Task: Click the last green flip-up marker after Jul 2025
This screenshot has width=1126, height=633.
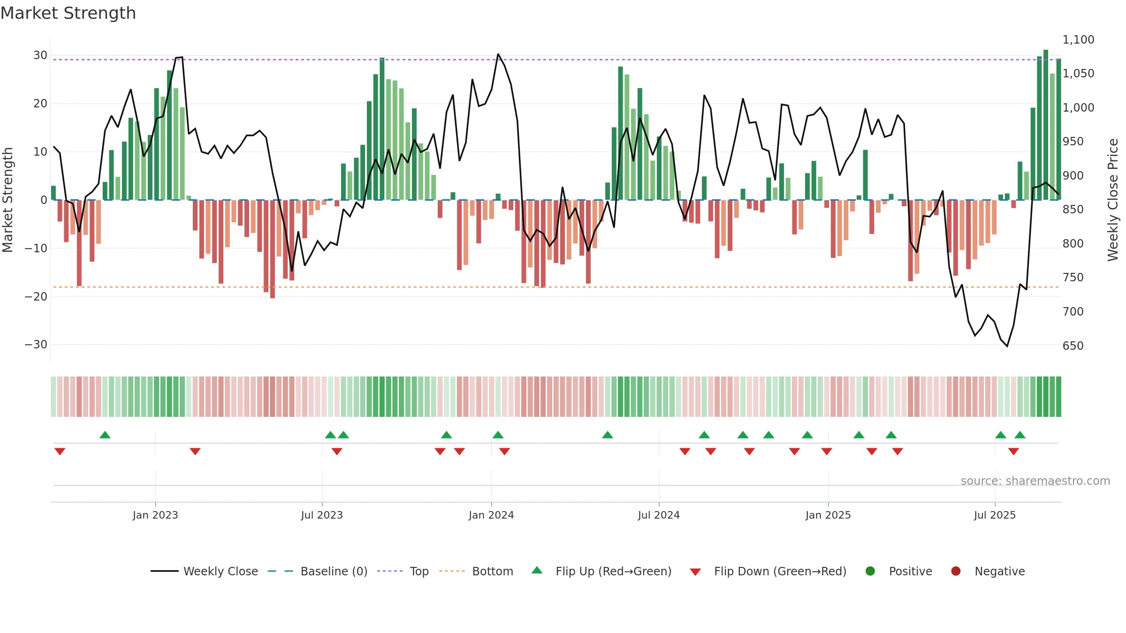Action: [x=1020, y=435]
